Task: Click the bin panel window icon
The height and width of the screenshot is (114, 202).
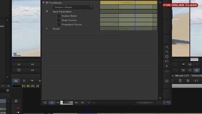Action: [x=3, y=86]
